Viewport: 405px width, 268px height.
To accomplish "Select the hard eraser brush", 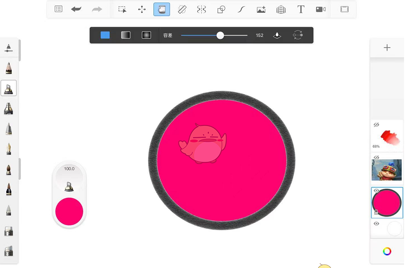I will point(9,231).
